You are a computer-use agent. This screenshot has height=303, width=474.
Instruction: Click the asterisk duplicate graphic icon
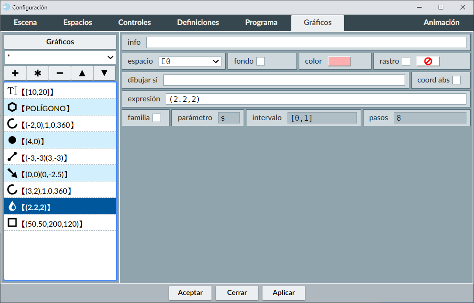pos(38,73)
